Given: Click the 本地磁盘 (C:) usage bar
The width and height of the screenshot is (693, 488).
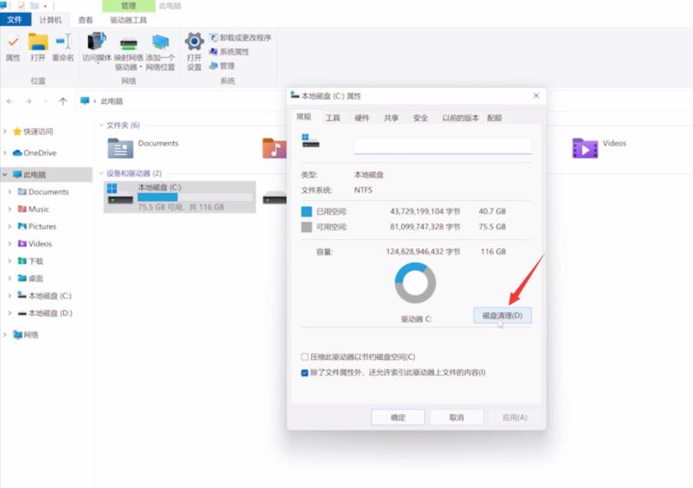Looking at the screenshot, I should pos(195,197).
